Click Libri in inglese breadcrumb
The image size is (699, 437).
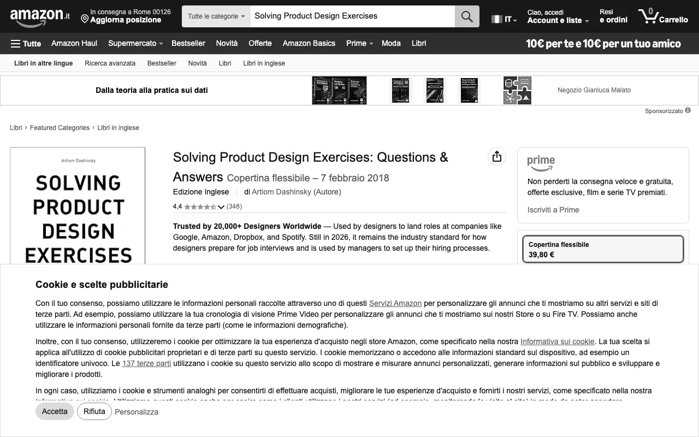click(x=118, y=128)
